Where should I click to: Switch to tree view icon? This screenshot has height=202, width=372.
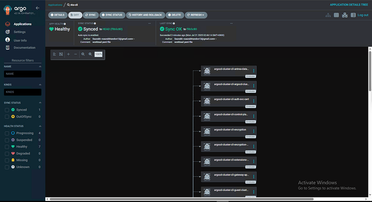[x=328, y=15]
